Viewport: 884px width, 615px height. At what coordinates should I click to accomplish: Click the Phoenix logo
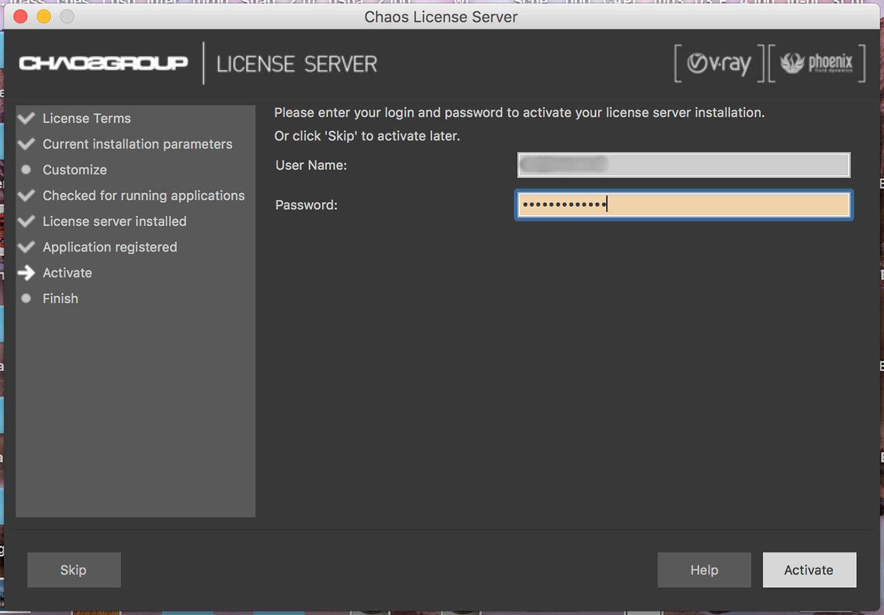click(816, 63)
